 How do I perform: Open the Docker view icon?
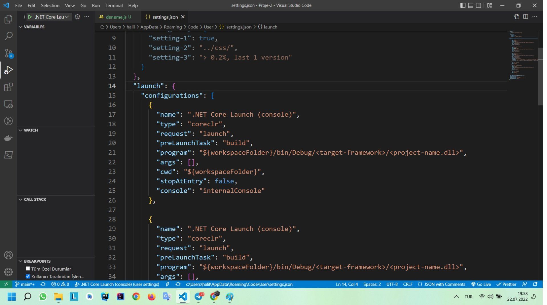tap(8, 138)
